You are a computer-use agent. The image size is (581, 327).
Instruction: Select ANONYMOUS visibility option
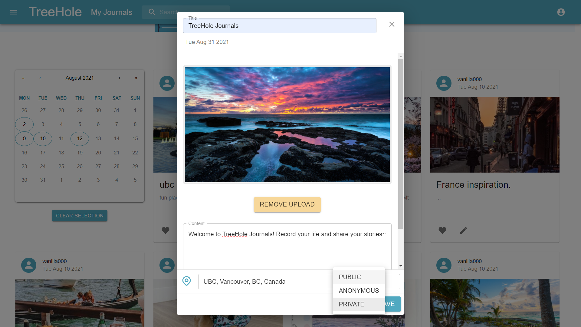pyautogui.click(x=359, y=291)
